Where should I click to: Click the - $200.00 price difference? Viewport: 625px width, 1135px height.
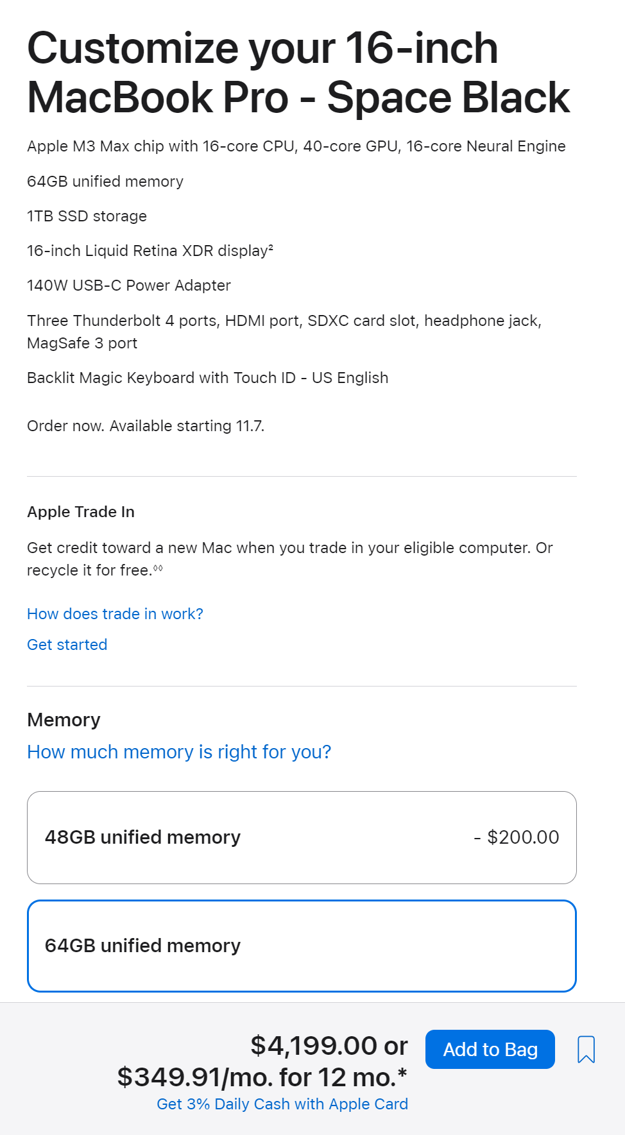(x=517, y=837)
